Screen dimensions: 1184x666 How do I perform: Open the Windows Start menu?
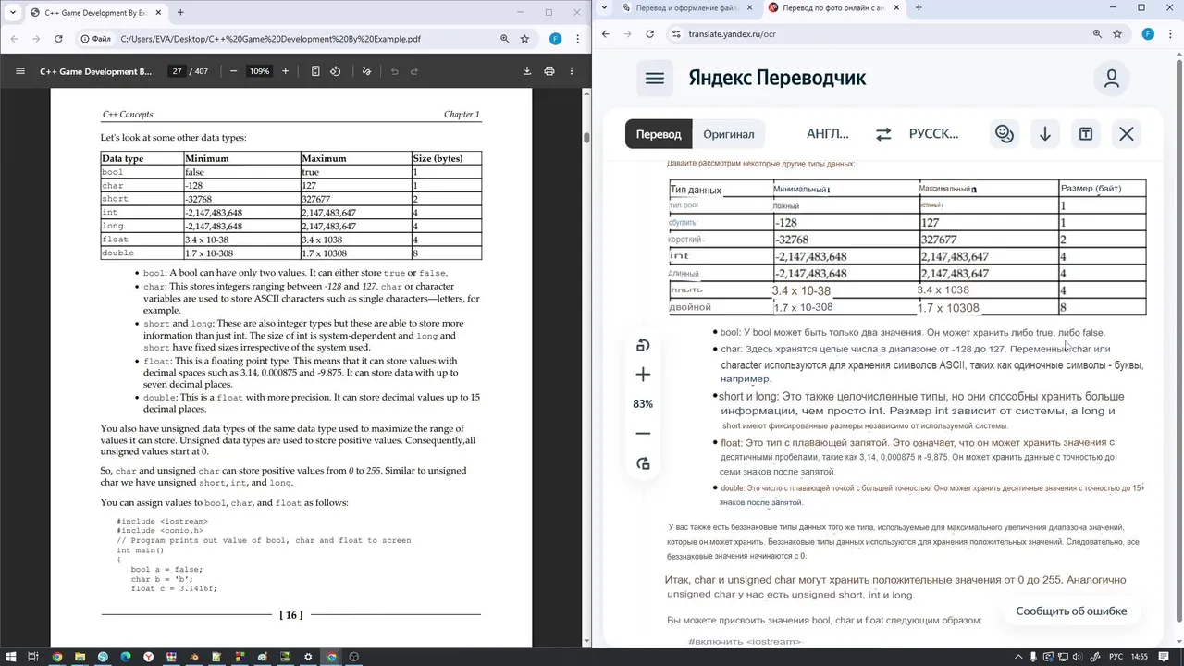(11, 657)
